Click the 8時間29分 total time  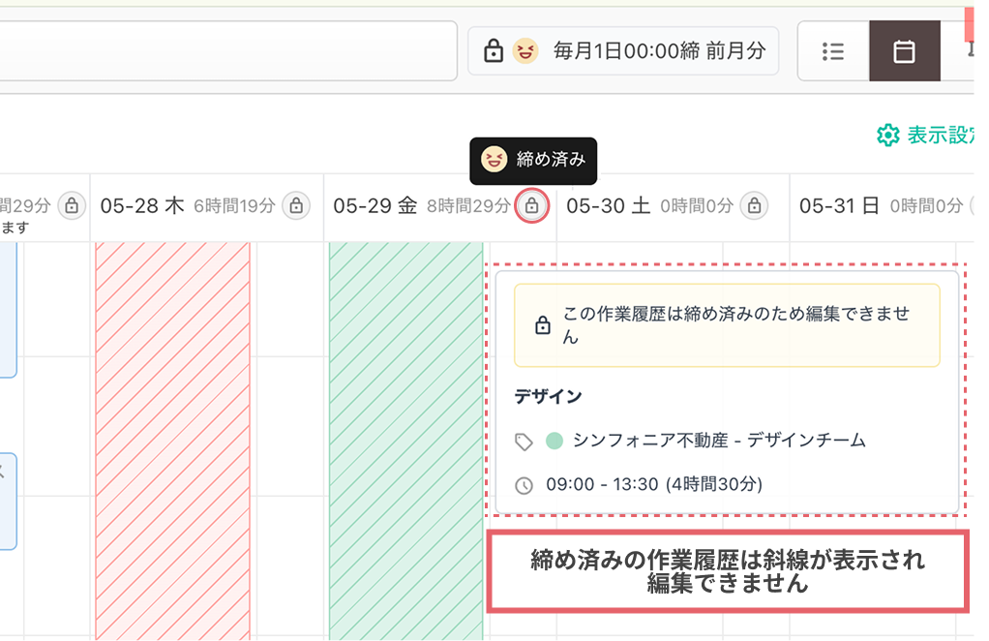[468, 205]
